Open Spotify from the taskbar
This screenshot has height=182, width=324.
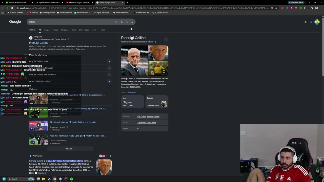pyautogui.click(x=71, y=179)
